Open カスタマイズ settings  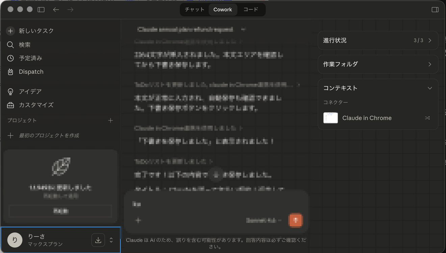point(36,105)
